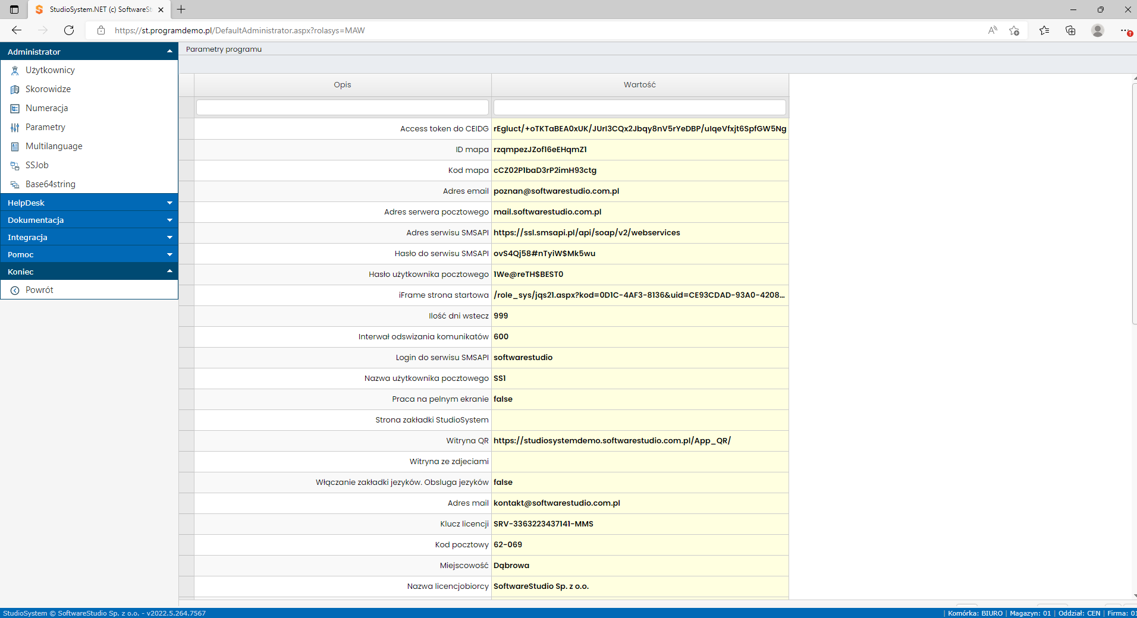
Task: Open the Read aloud icon in address bar
Action: tap(992, 30)
